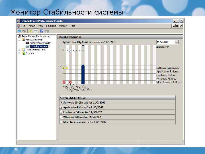Click the Index: 7.64 value text

pos(163,46)
